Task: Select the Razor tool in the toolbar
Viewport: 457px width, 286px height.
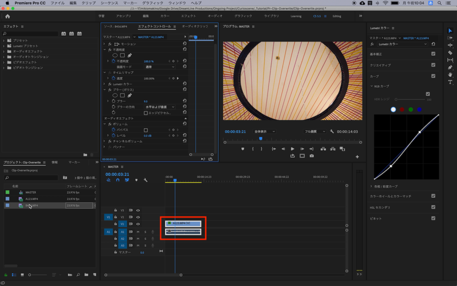Action: 450,53
